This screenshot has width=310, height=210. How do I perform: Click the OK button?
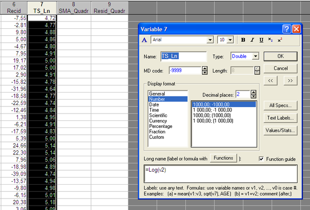tap(281, 56)
